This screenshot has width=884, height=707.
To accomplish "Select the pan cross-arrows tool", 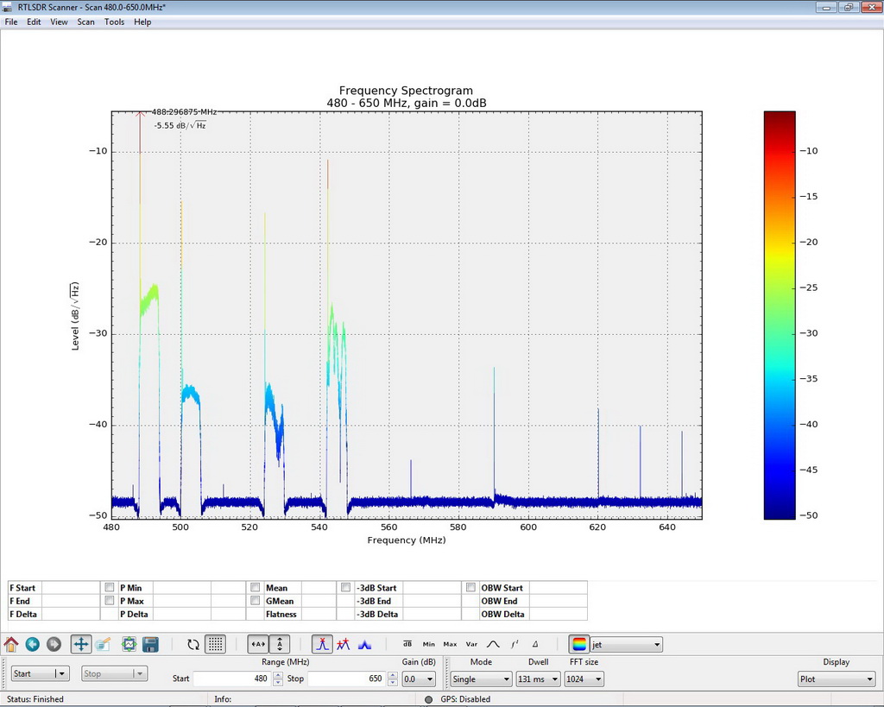I will tap(80, 644).
